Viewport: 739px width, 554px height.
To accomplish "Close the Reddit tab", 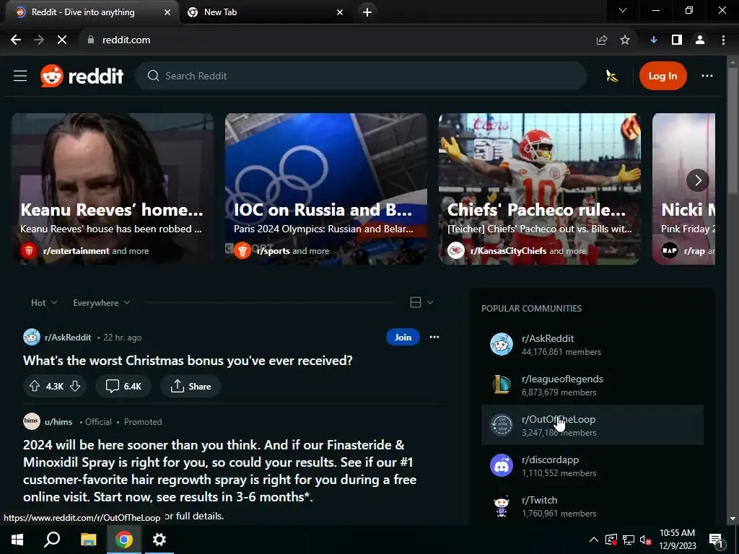I will [x=167, y=12].
